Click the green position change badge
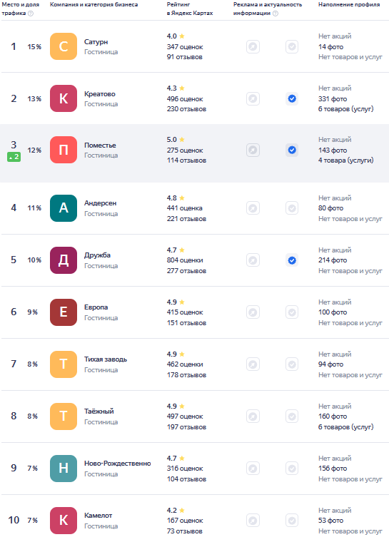This screenshot has width=389, height=537. point(14,157)
